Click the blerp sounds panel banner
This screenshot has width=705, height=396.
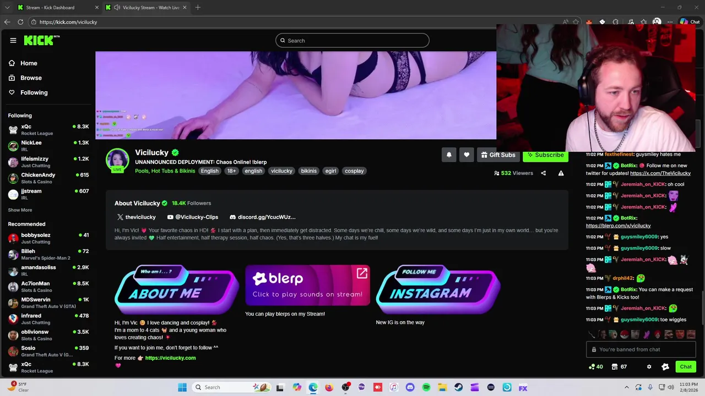(x=307, y=285)
